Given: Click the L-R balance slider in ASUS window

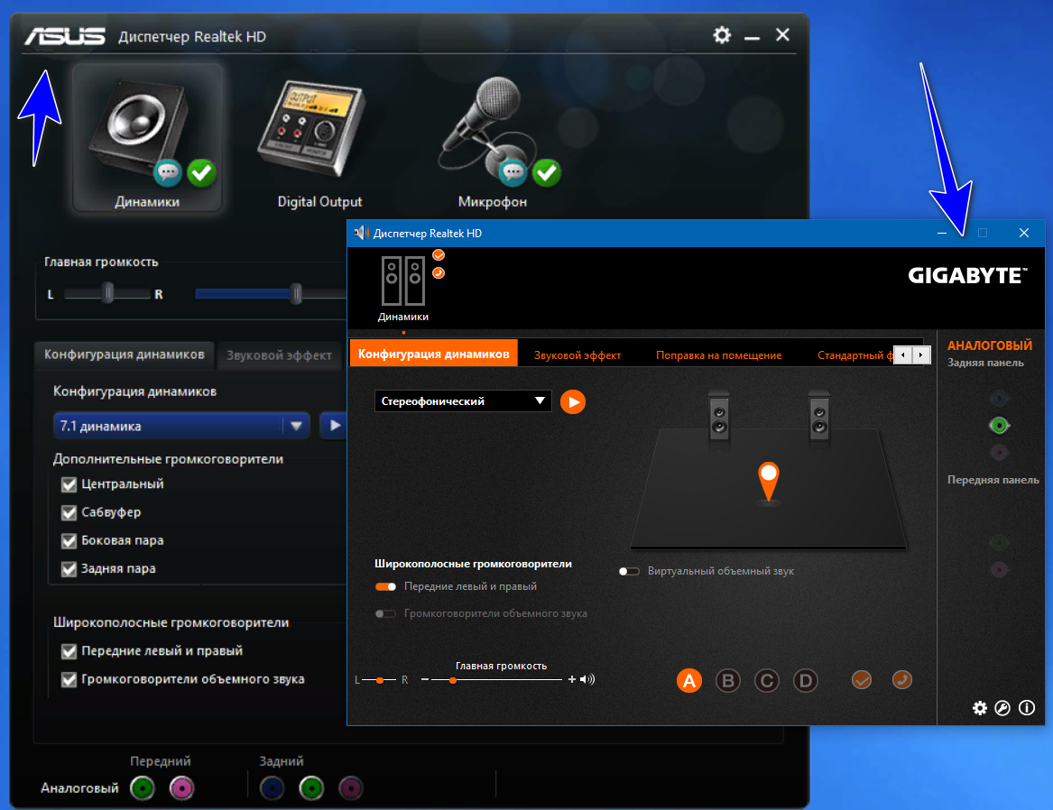Looking at the screenshot, I should [x=107, y=293].
